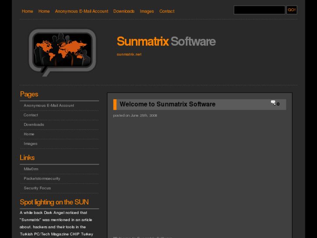Screen dimensions: 317x238
Task: Visit the Packetstormsecurity link
Action: pos(42,179)
